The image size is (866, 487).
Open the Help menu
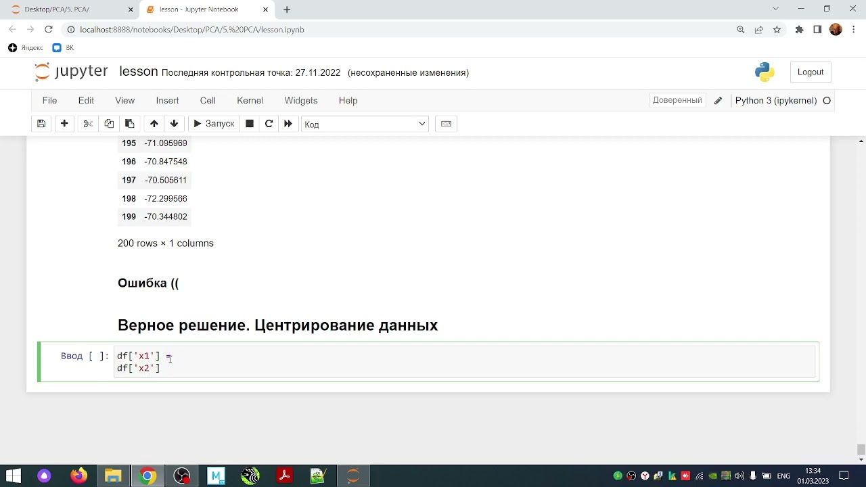pos(348,100)
